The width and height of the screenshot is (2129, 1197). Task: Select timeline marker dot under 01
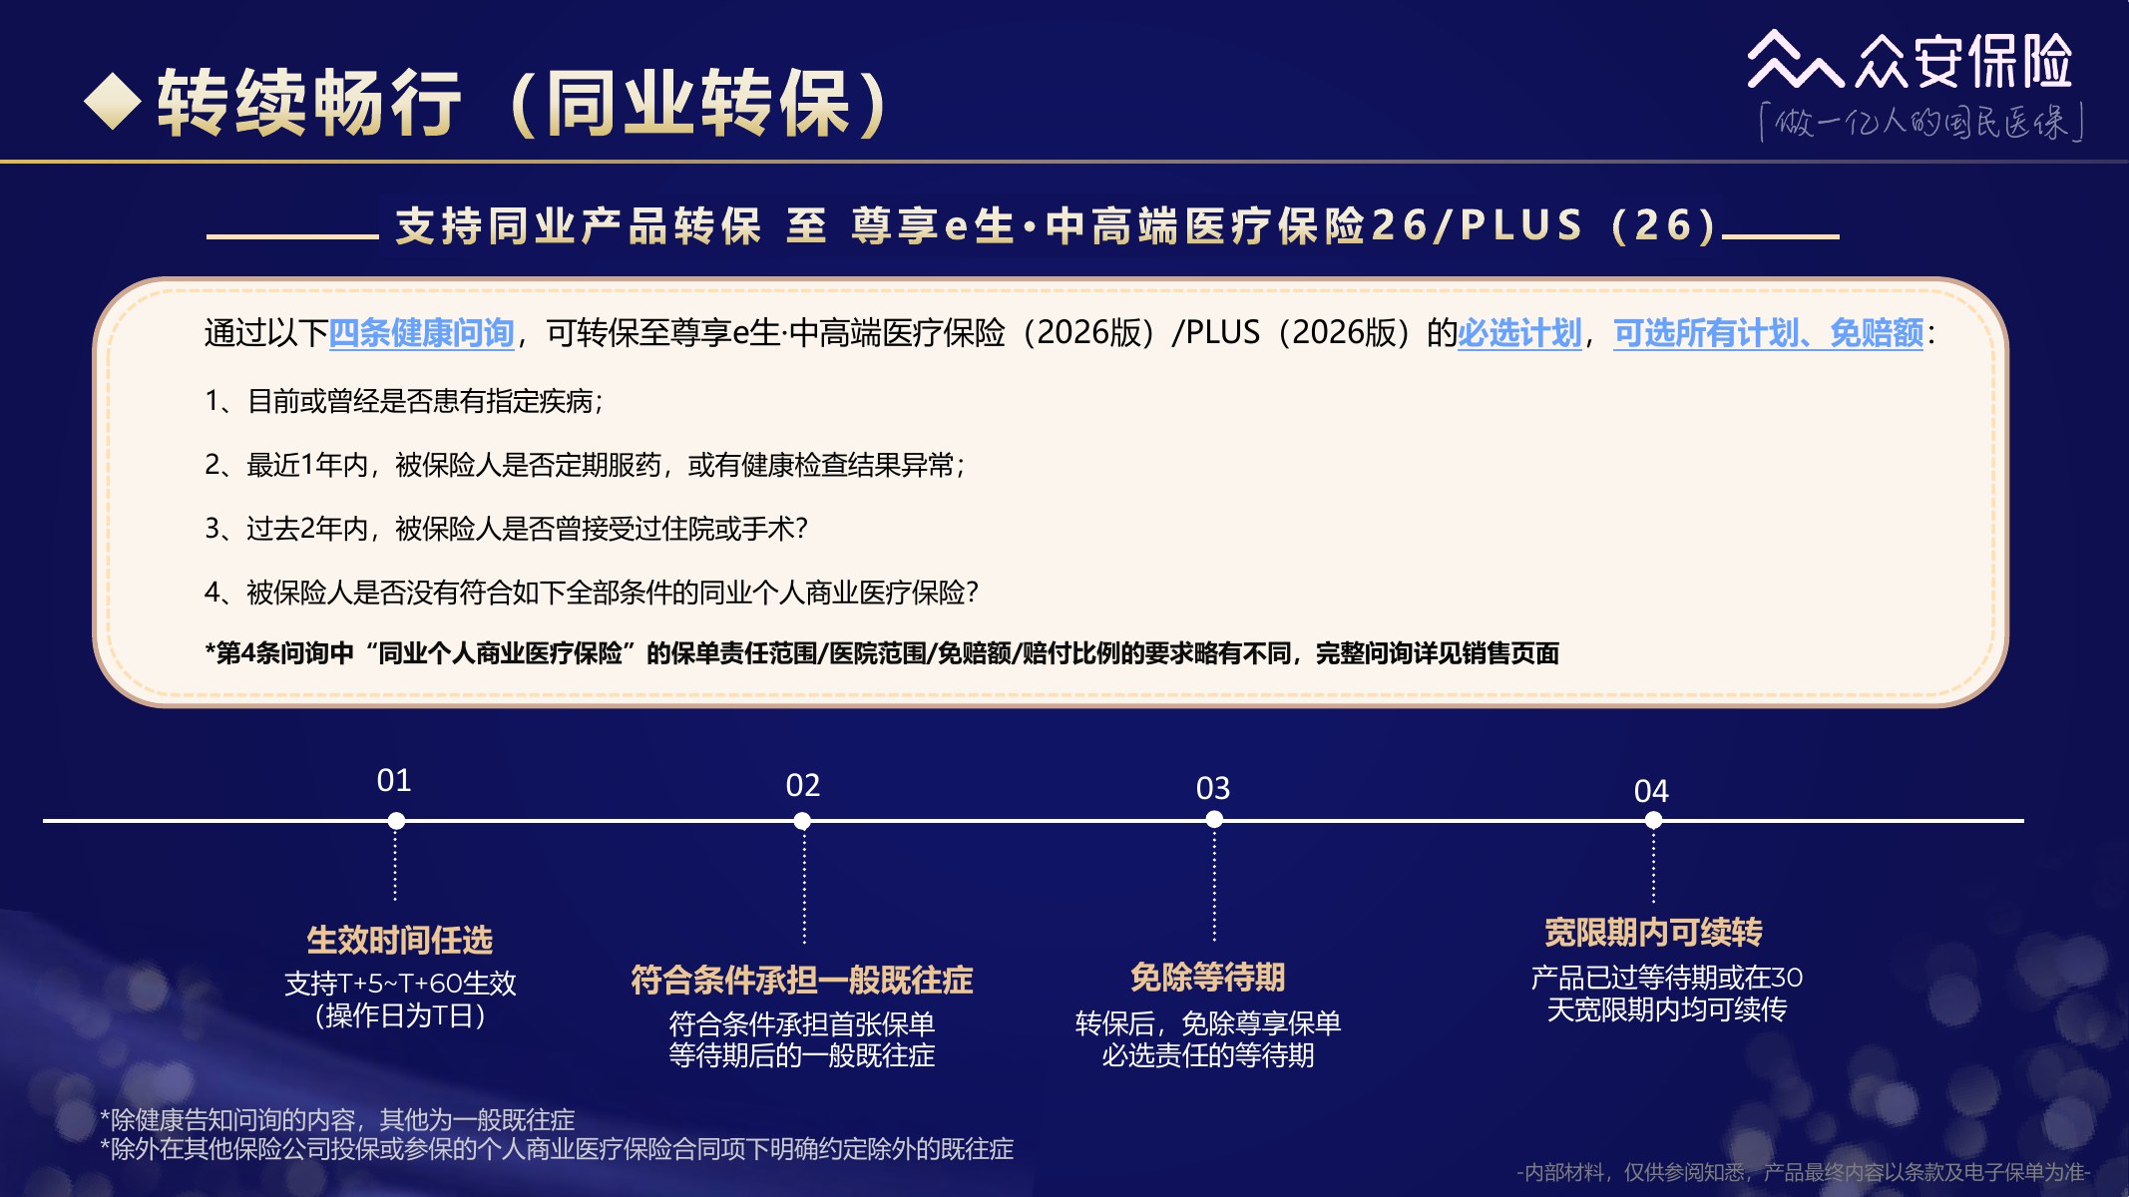click(x=396, y=821)
